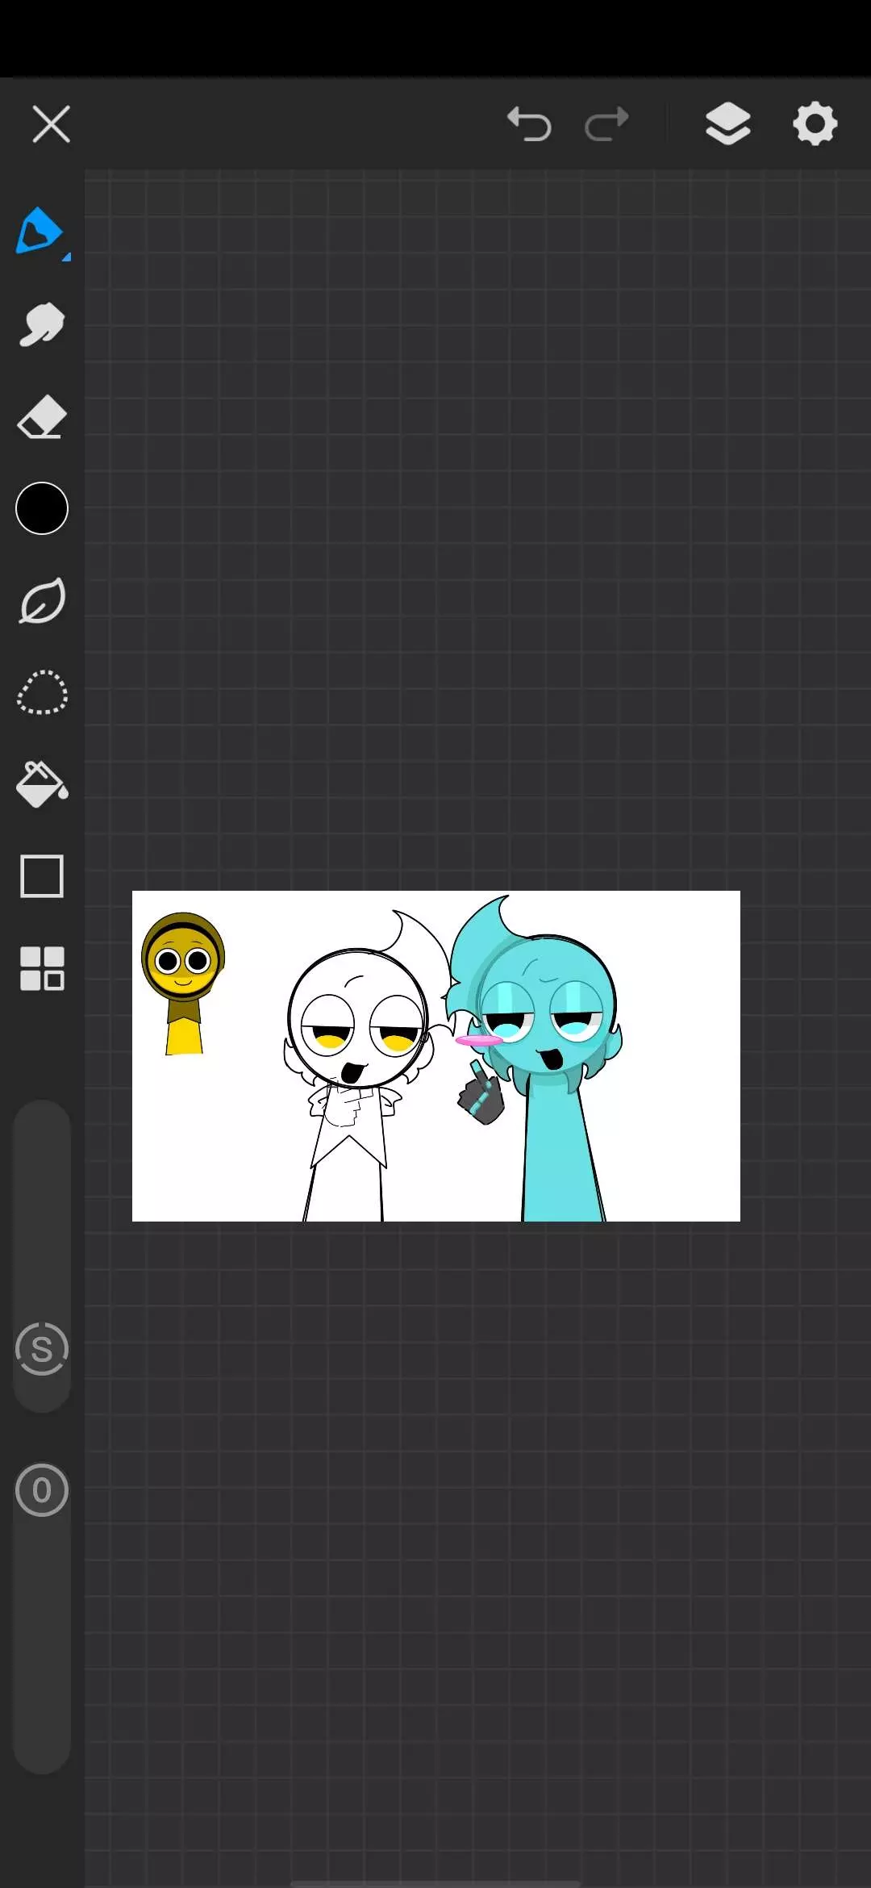Open the leaf-shaped Material tool
Image resolution: width=871 pixels, height=1888 pixels.
point(42,600)
